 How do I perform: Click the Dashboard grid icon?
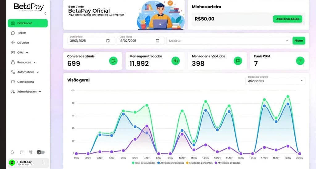click(13, 23)
